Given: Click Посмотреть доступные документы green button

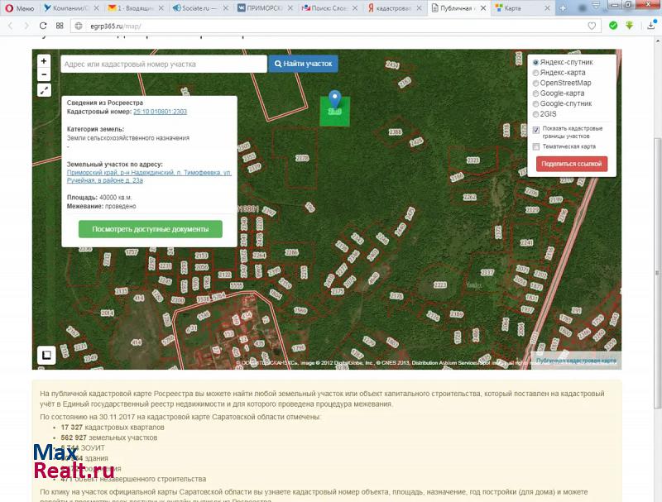Looking at the screenshot, I should coord(151,229).
